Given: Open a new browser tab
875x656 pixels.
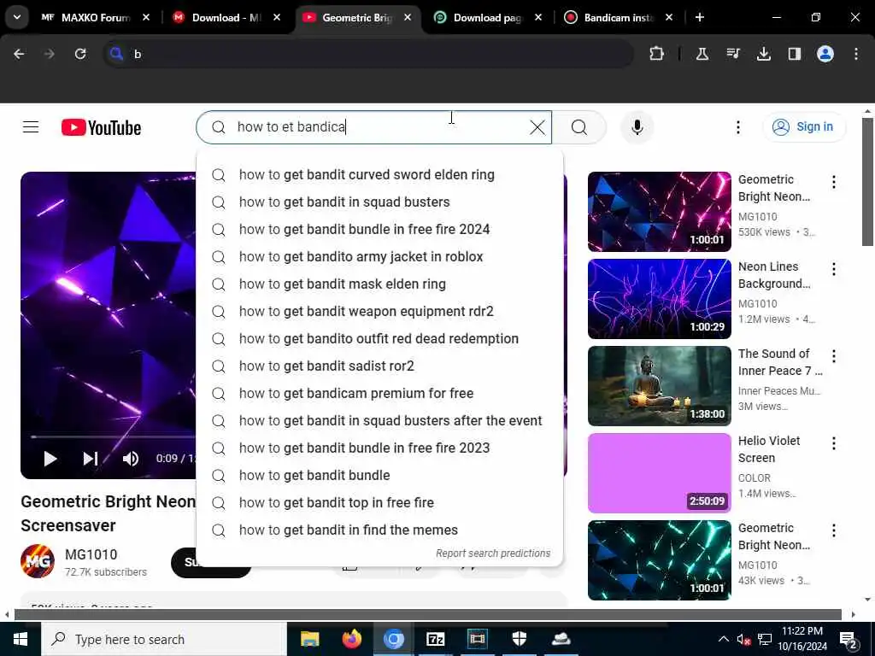Looking at the screenshot, I should click(700, 17).
